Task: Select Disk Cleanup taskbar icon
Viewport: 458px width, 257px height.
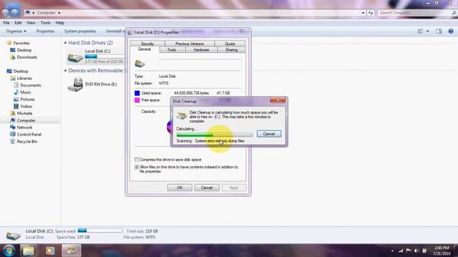Action: (72, 251)
